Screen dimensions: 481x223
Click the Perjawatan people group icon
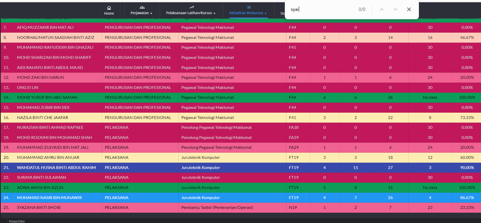142,7
